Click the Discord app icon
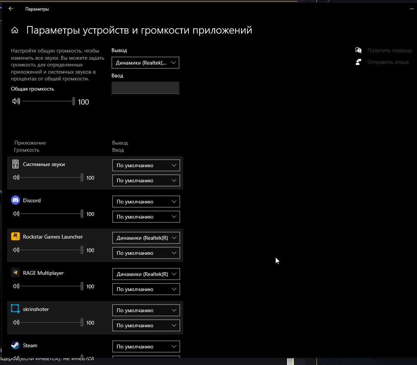Viewport: 417px width, 365px height. pyautogui.click(x=15, y=200)
